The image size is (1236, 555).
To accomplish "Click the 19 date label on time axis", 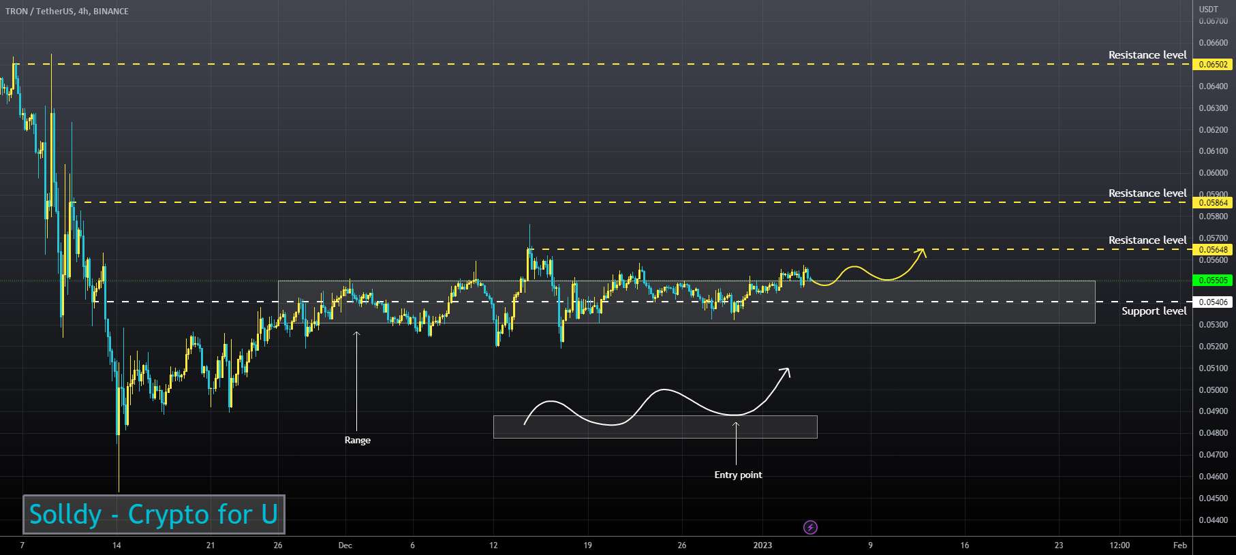I will (587, 545).
